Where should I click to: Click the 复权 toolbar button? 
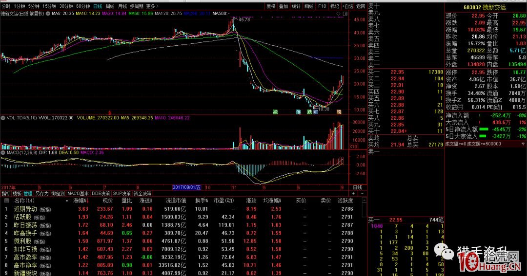pyautogui.click(x=271, y=6)
